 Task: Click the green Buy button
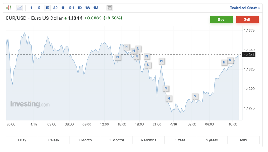coord(221,19)
